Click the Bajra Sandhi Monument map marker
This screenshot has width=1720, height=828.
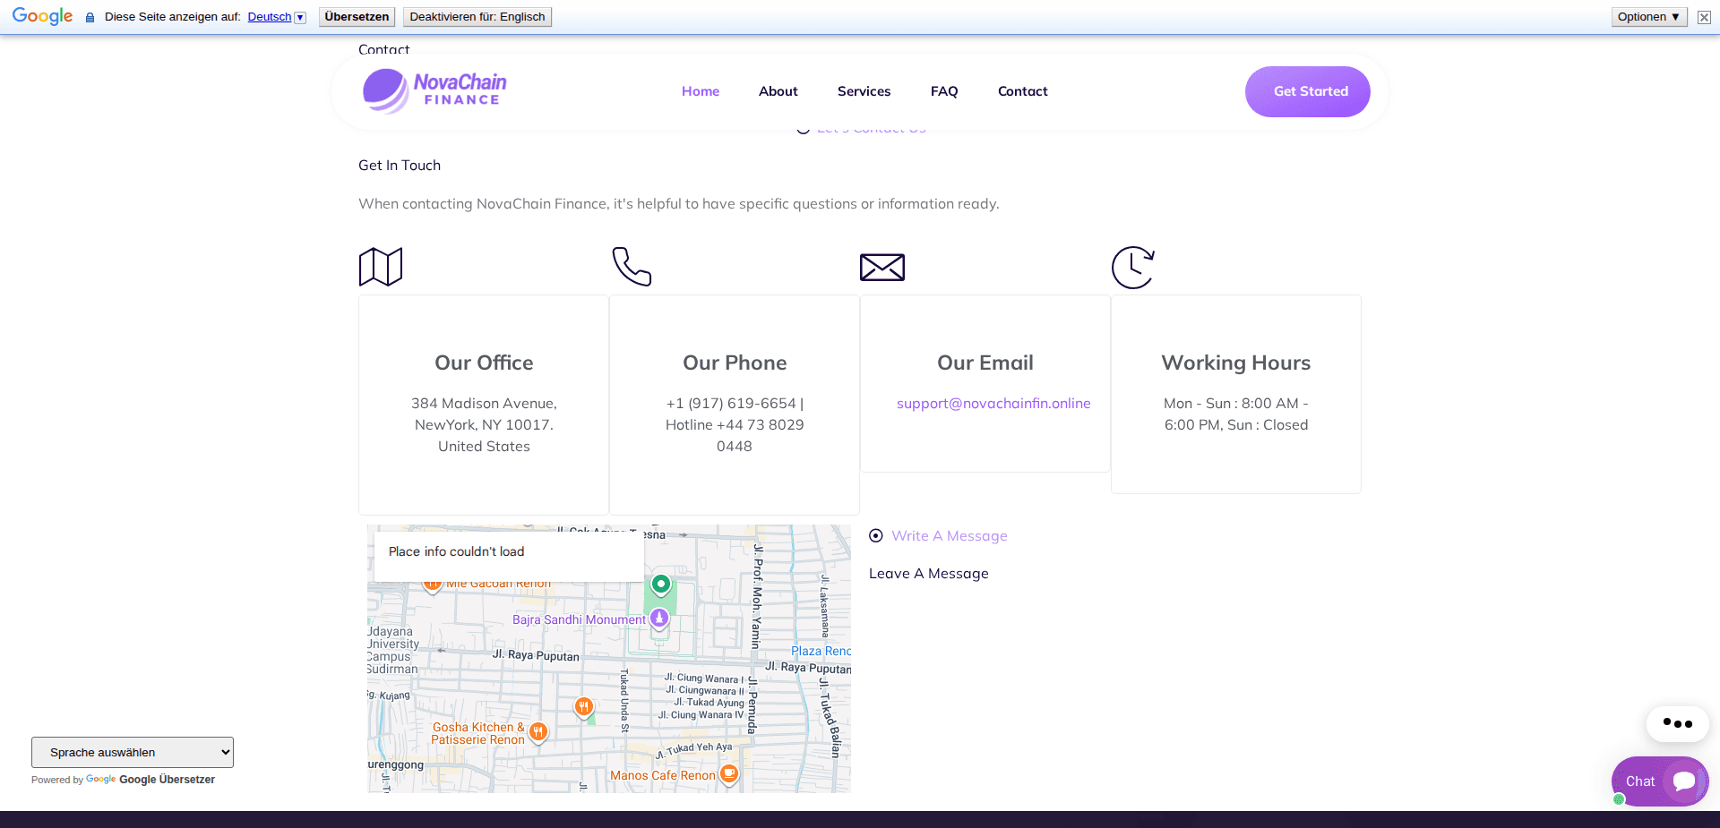click(659, 619)
